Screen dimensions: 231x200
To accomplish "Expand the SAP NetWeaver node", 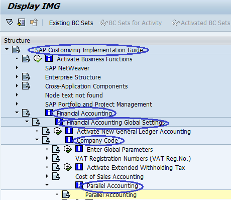I will point(17,68).
